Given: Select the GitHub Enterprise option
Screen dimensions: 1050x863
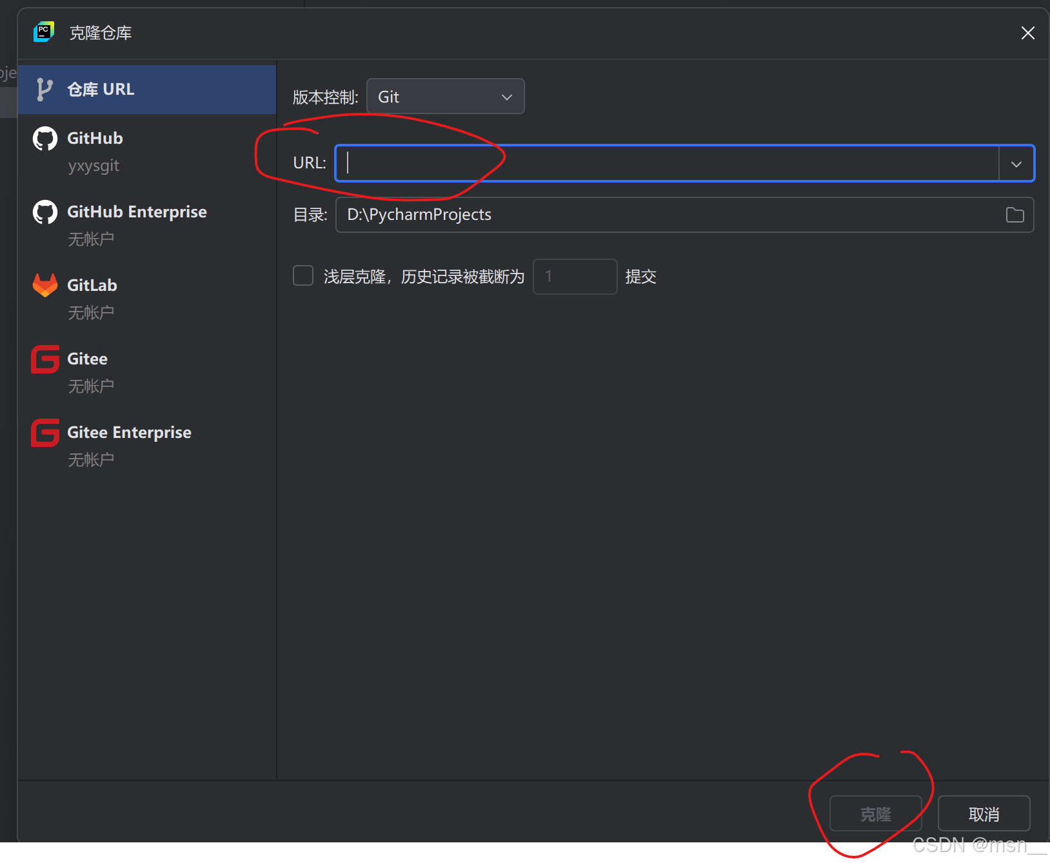Looking at the screenshot, I should point(136,212).
